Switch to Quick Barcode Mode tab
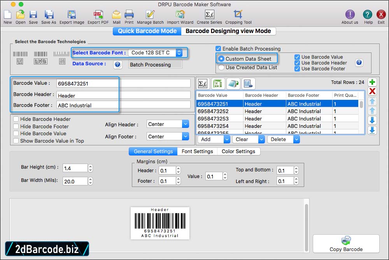389x260 pixels. pos(147,31)
